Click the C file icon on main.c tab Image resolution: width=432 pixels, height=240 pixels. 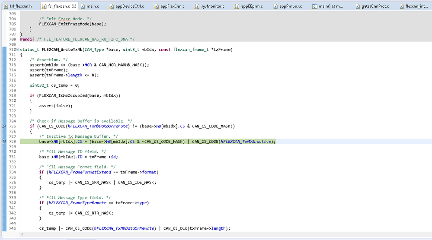click(x=83, y=6)
